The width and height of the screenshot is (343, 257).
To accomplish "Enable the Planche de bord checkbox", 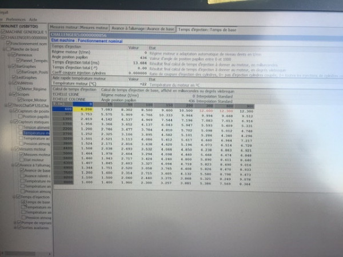I will [9, 49].
